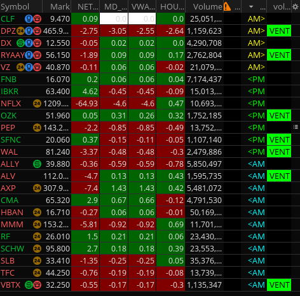
Task: Sort by the NET... column header
Action: pyautogui.click(x=85, y=7)
